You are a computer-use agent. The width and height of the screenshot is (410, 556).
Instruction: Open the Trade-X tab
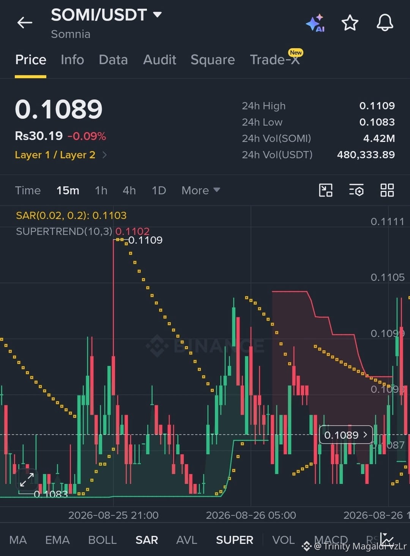pyautogui.click(x=275, y=60)
